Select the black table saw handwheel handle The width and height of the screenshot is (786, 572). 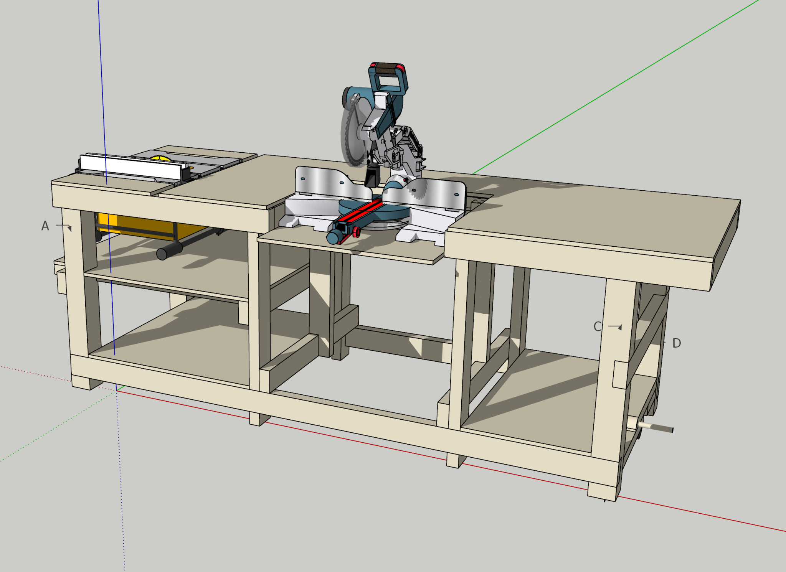click(x=169, y=250)
